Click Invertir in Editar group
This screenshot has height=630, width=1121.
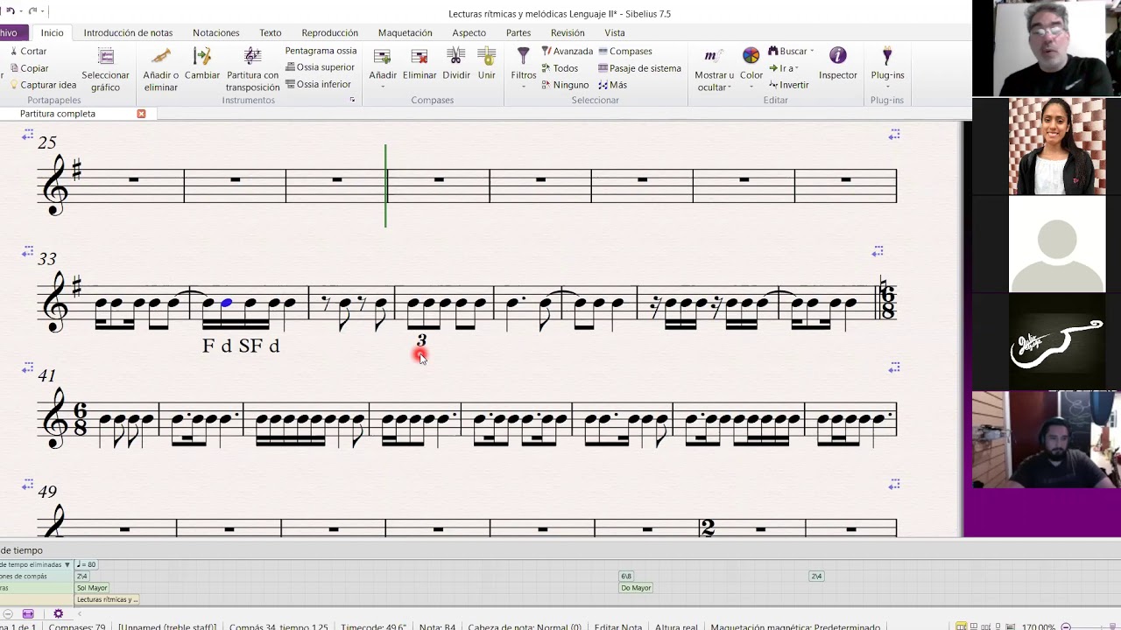coord(788,85)
